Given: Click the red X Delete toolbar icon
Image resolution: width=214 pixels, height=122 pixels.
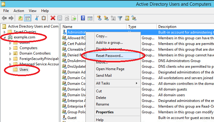Looking at the screenshot, I should pos(53,18).
